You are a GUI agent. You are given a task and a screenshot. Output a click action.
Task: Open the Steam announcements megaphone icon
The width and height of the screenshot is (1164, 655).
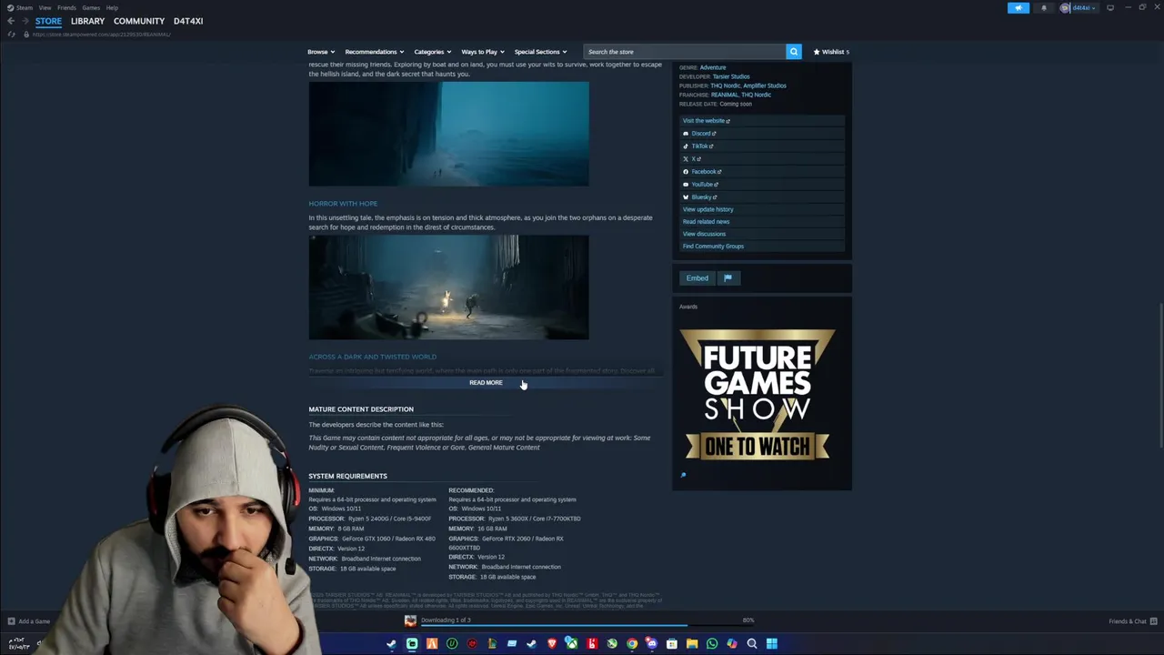1018,8
